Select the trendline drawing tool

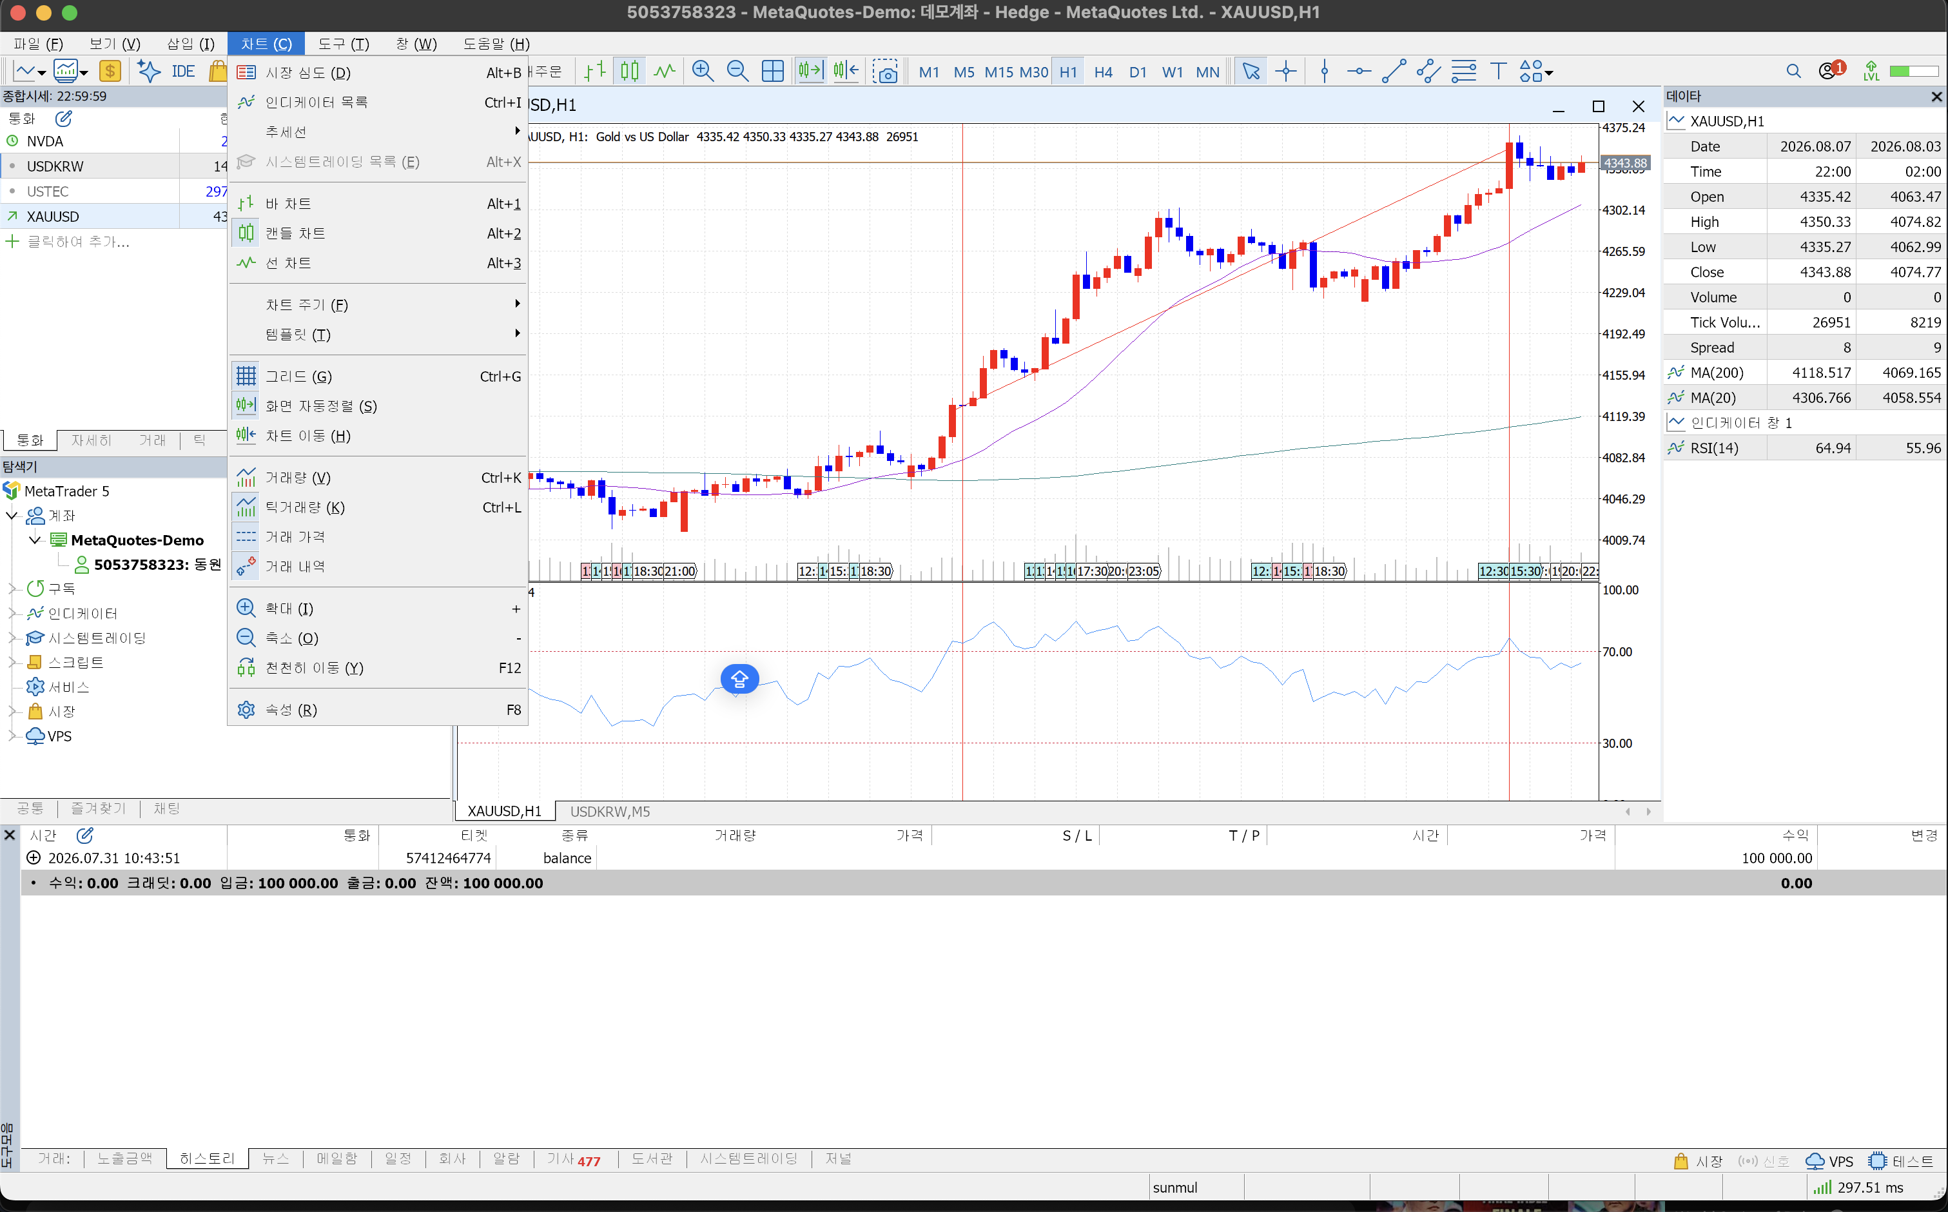pos(1394,72)
